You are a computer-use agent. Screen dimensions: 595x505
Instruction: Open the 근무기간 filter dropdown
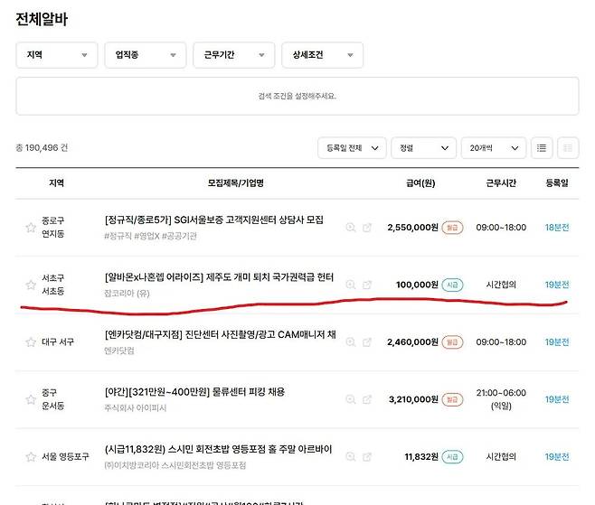[233, 55]
